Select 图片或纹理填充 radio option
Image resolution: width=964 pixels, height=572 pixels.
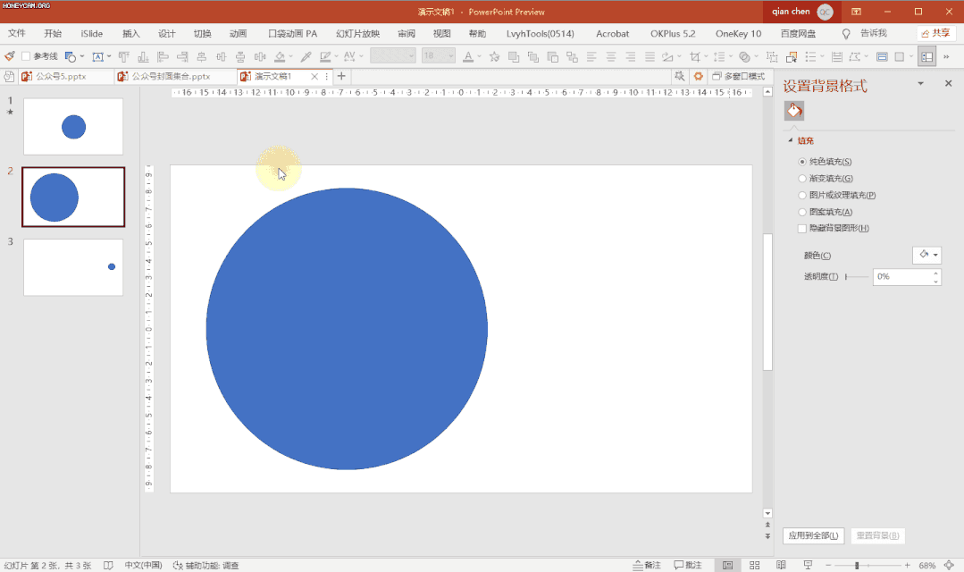click(x=801, y=195)
